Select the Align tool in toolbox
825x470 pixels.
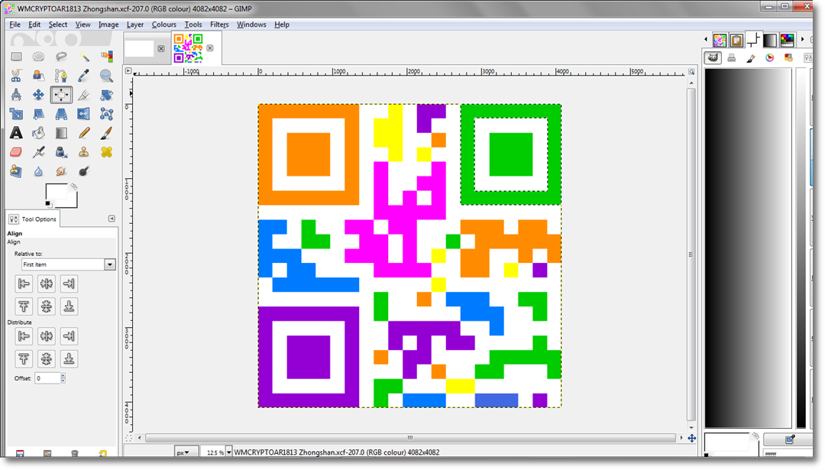point(61,95)
